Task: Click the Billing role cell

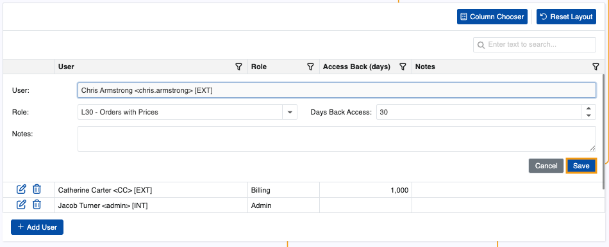Action: pos(283,190)
